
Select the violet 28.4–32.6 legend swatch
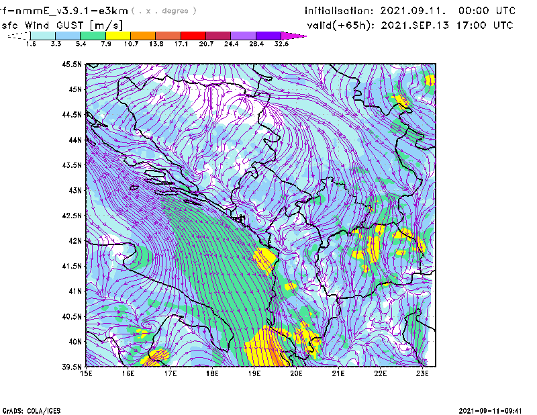[268, 36]
